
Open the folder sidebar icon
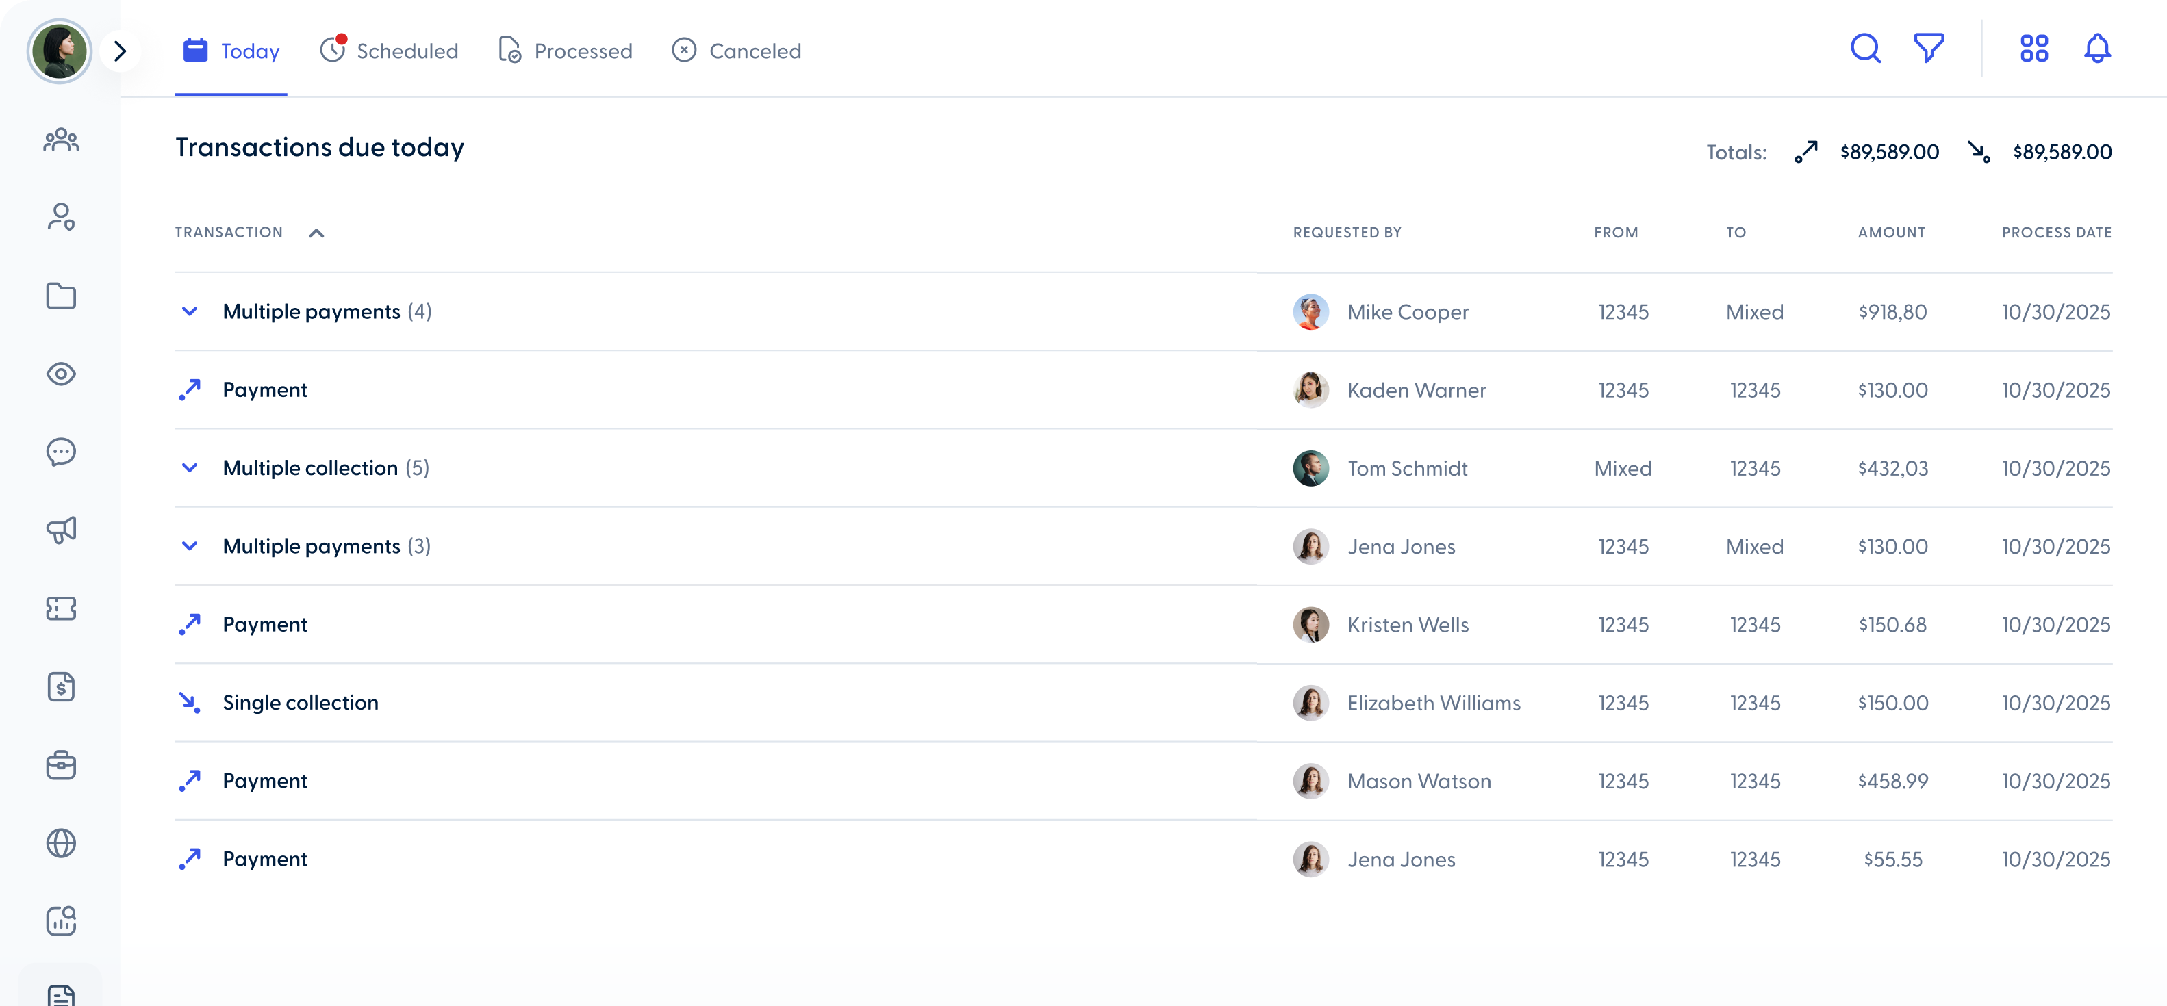60,296
